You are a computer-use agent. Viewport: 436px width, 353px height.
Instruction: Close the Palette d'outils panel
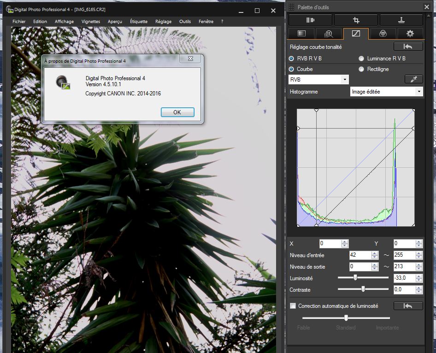pos(427,7)
